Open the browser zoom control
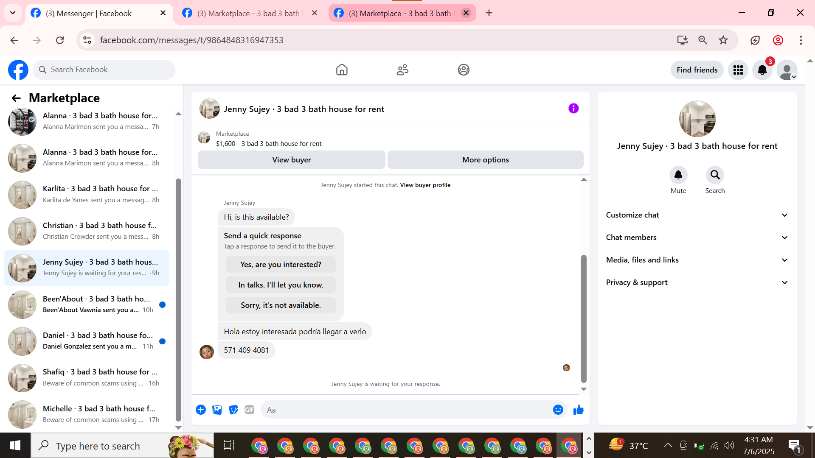 703,40
